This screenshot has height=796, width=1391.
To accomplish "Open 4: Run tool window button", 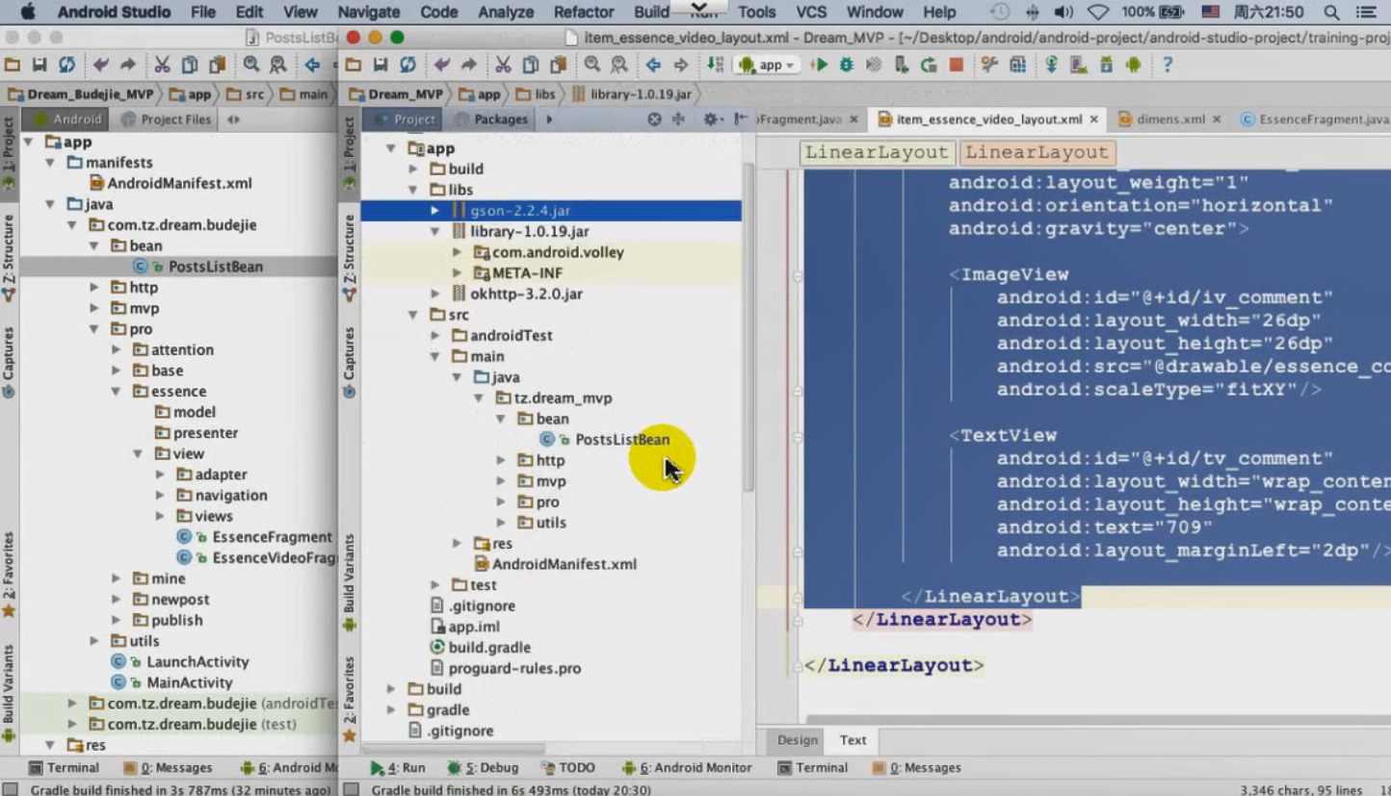I will 398,768.
